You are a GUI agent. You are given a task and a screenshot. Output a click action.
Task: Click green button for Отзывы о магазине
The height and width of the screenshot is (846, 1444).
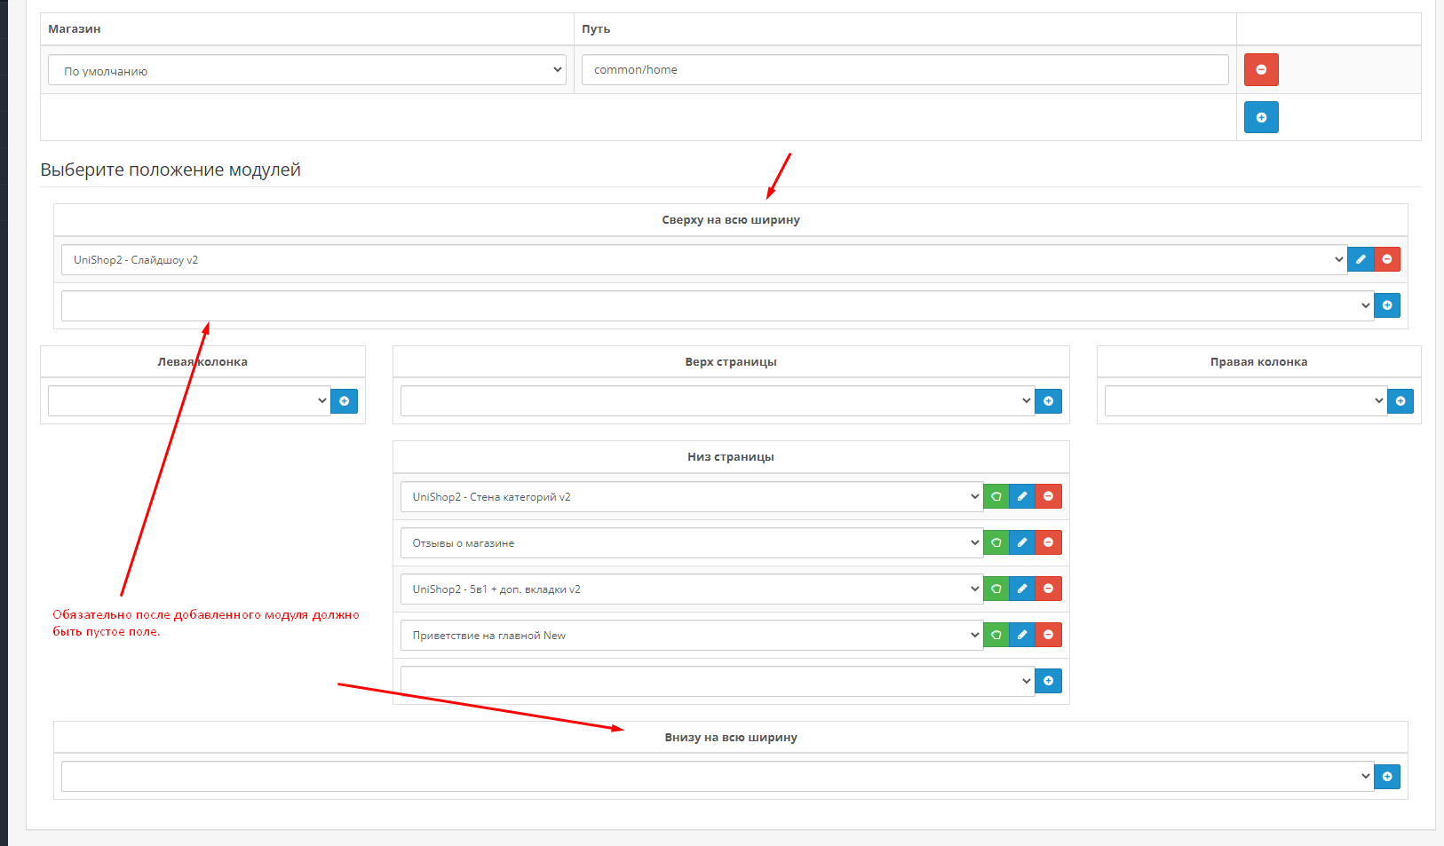coord(996,542)
